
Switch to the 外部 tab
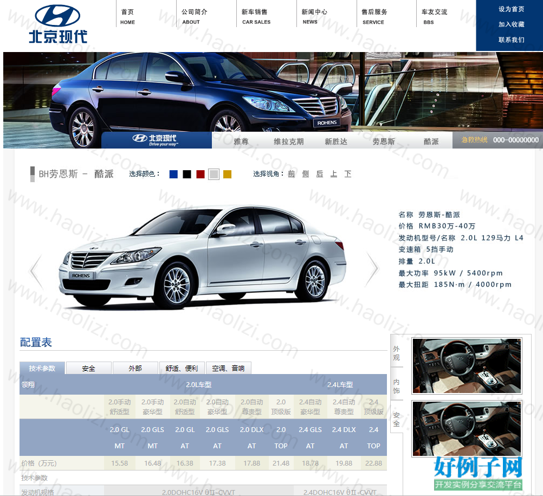[x=135, y=368]
